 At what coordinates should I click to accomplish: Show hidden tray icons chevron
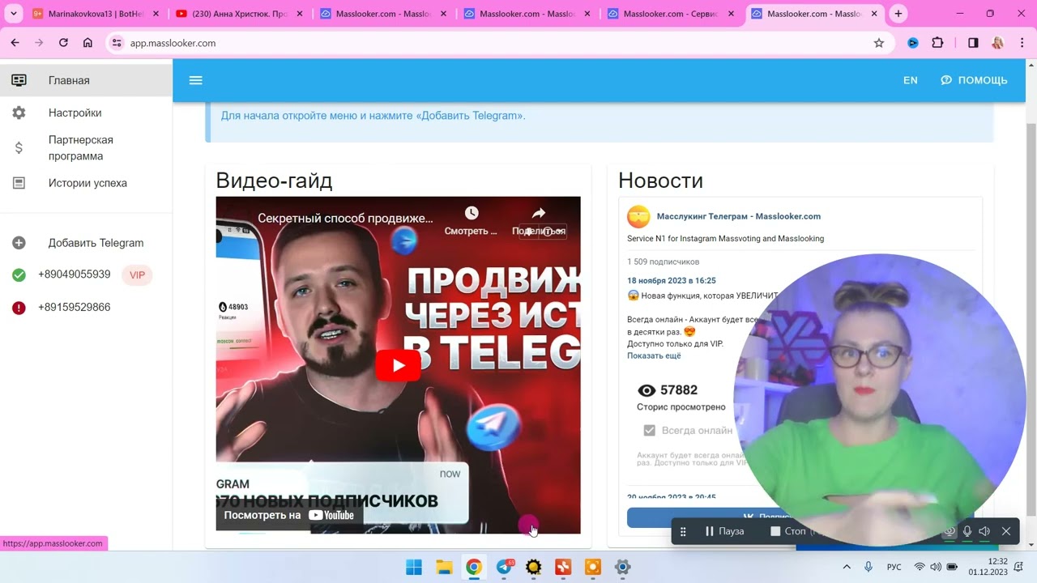847,567
